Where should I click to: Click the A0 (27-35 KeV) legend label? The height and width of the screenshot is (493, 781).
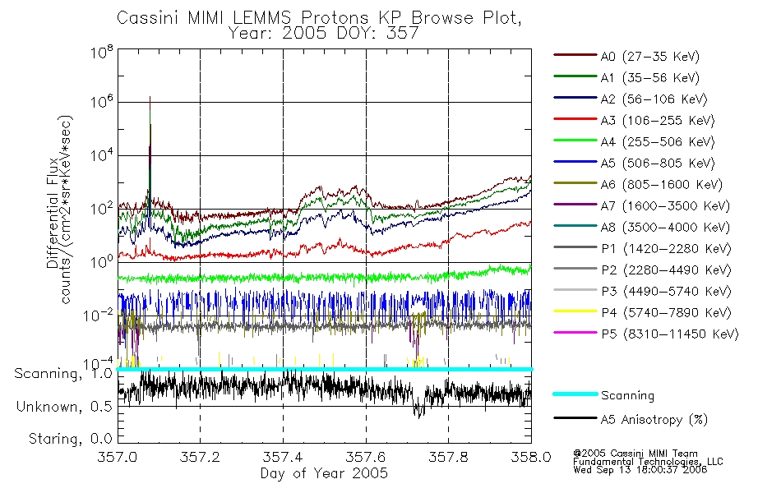[x=650, y=56]
